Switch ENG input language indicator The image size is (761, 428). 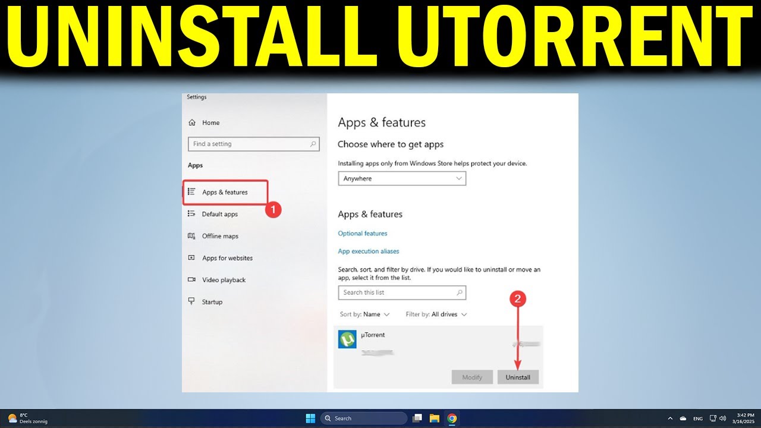coord(698,418)
